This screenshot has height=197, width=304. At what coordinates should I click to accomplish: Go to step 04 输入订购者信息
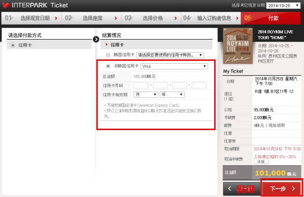211,18
